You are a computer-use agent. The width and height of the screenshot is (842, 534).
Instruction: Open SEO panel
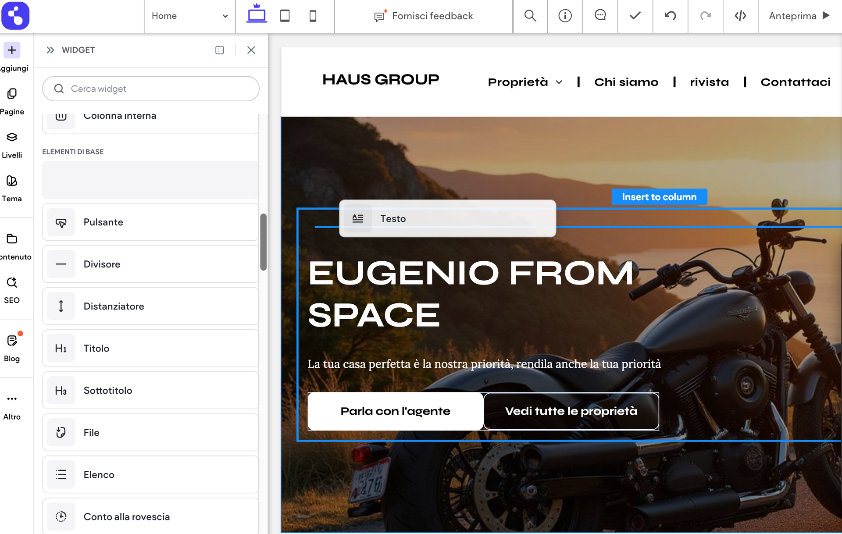pyautogui.click(x=12, y=290)
